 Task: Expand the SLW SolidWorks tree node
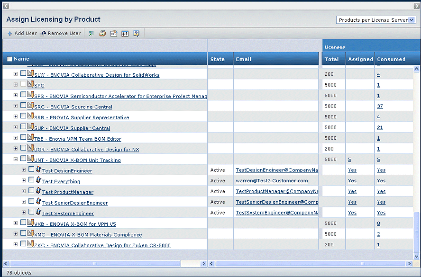[16, 74]
